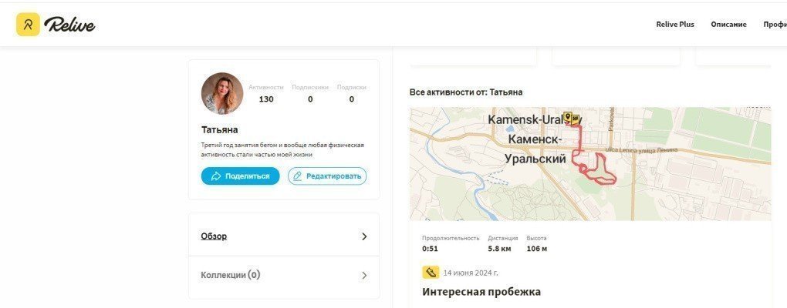Click the yellow Relive logo icon

coord(28,25)
